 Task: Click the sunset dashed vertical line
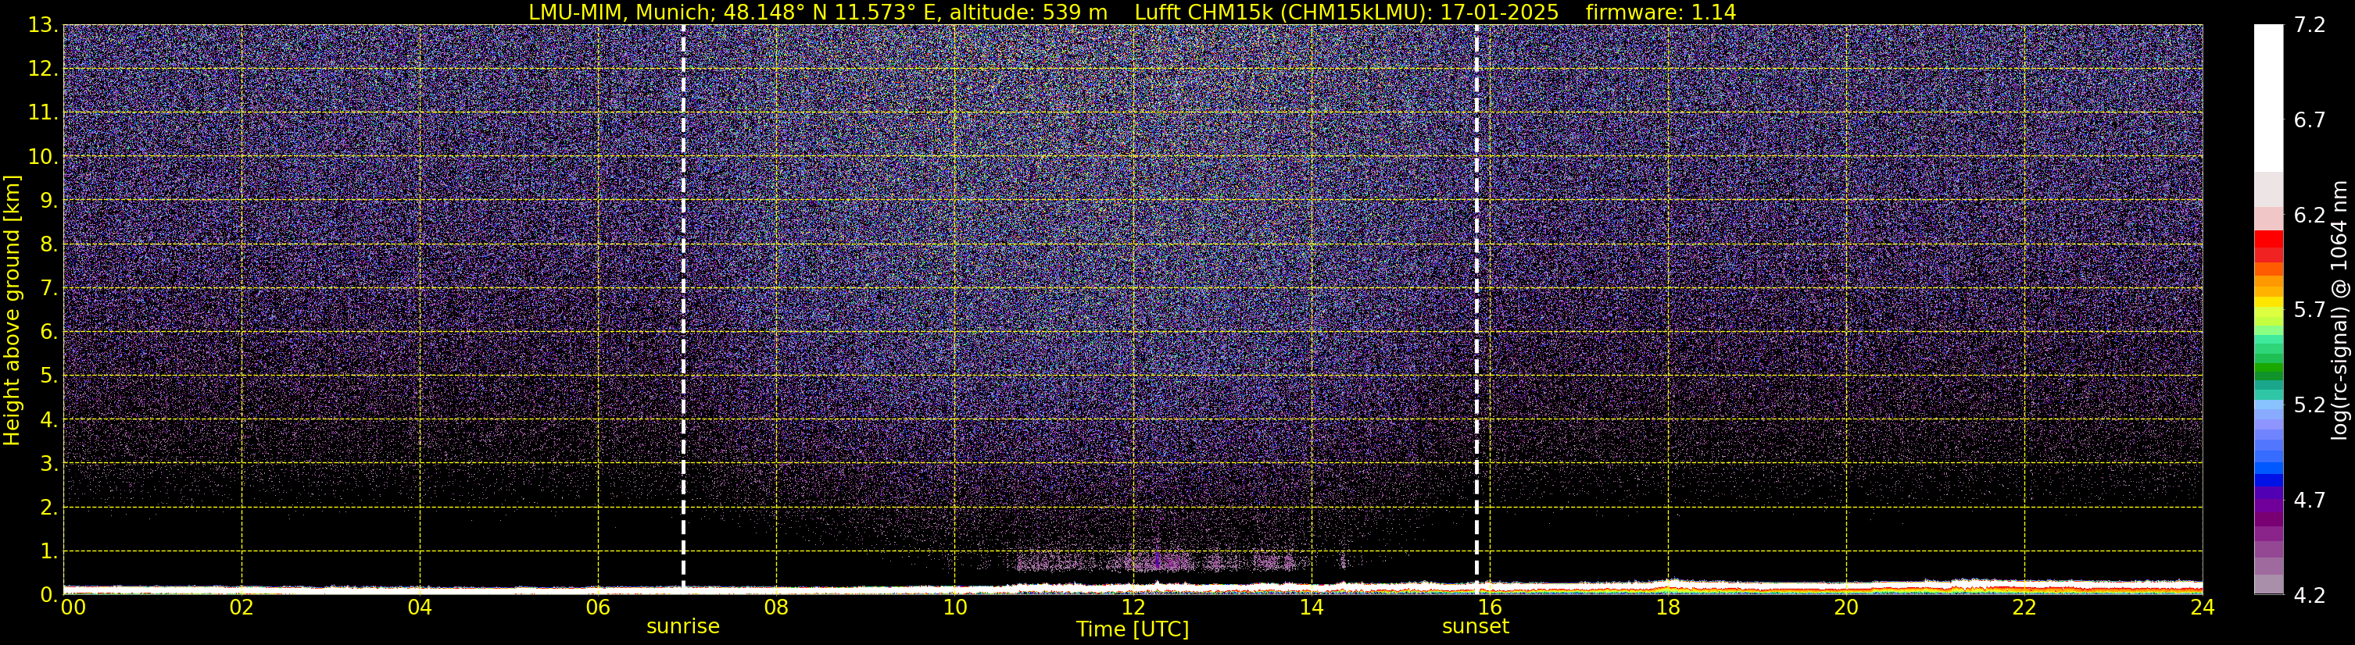[1476, 308]
